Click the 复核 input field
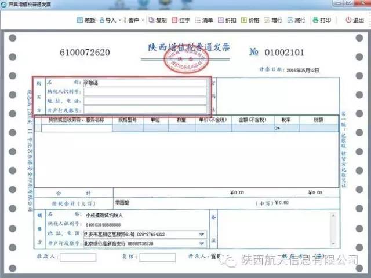The image size is (371, 278). coord(158,257)
